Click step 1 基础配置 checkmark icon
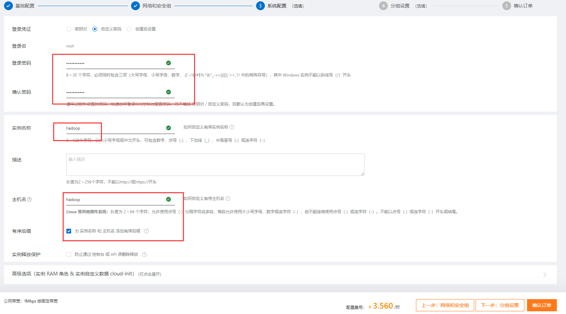 [x=8, y=6]
